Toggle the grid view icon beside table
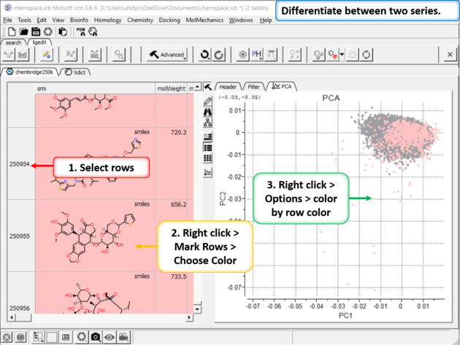This screenshot has width=460, height=345. 208,158
